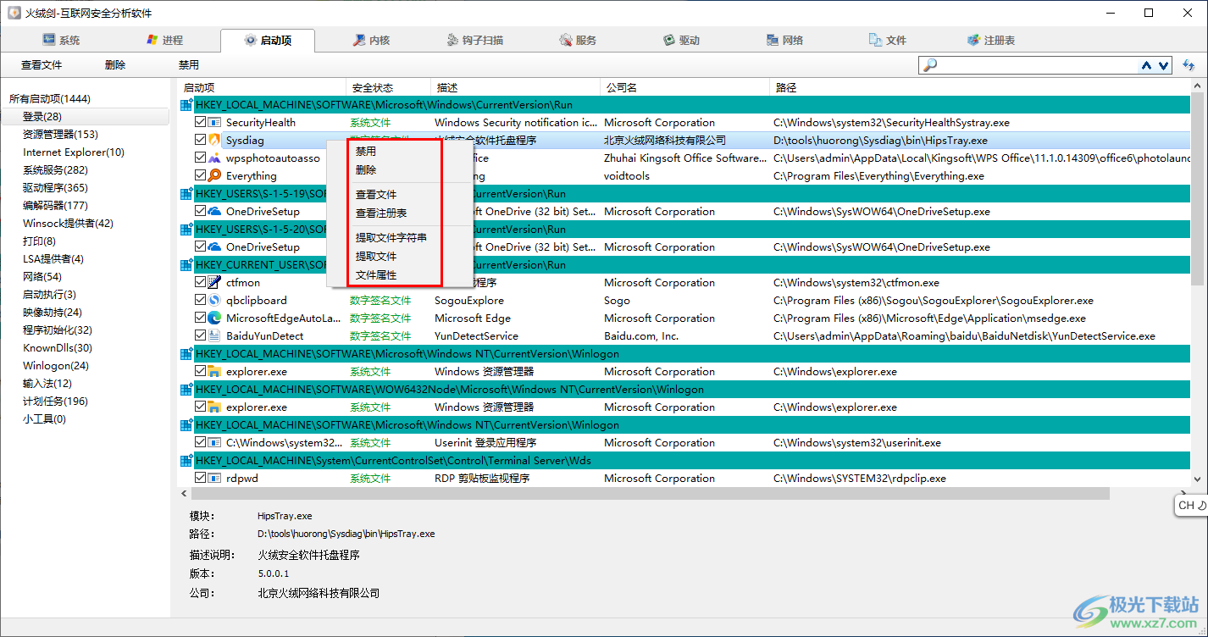1208x637 pixels.
Task: Sort by the 公司名 column header
Action: pyautogui.click(x=685, y=87)
